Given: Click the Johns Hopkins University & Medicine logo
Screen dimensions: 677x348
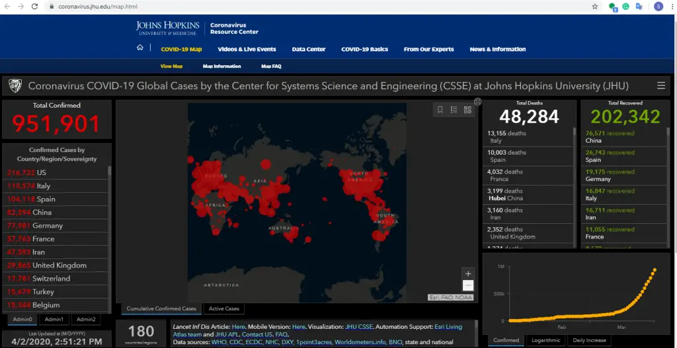Looking at the screenshot, I should (x=167, y=28).
